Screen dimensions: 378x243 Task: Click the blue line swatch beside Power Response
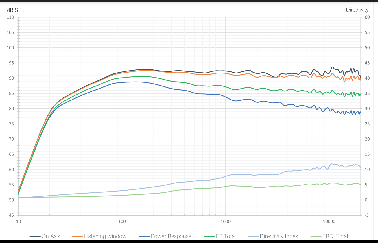pos(145,236)
